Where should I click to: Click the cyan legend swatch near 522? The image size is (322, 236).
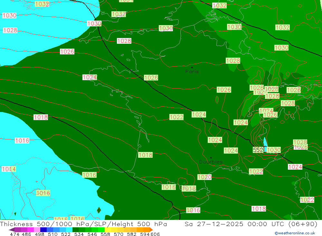[69, 230]
